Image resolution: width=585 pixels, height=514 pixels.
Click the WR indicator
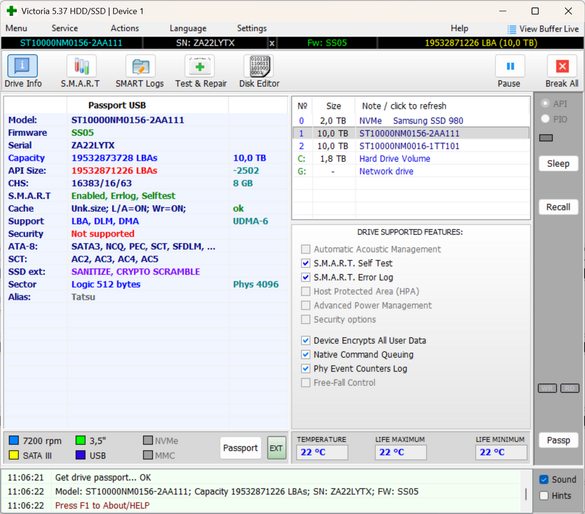(547, 388)
